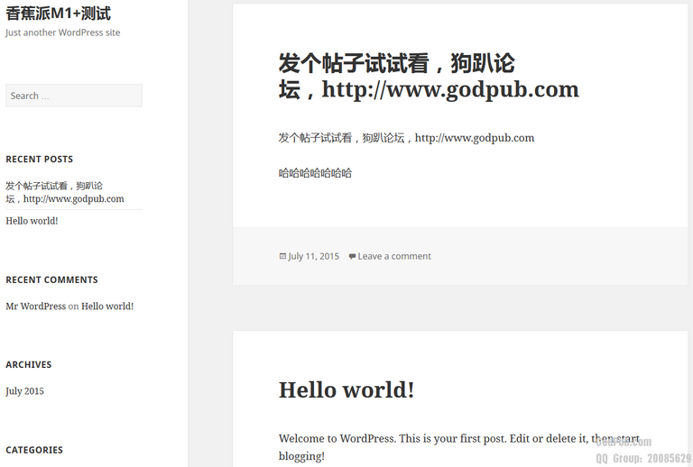Open the post titled 发个帖子试试看 in main area
The image size is (693, 467).
click(429, 76)
